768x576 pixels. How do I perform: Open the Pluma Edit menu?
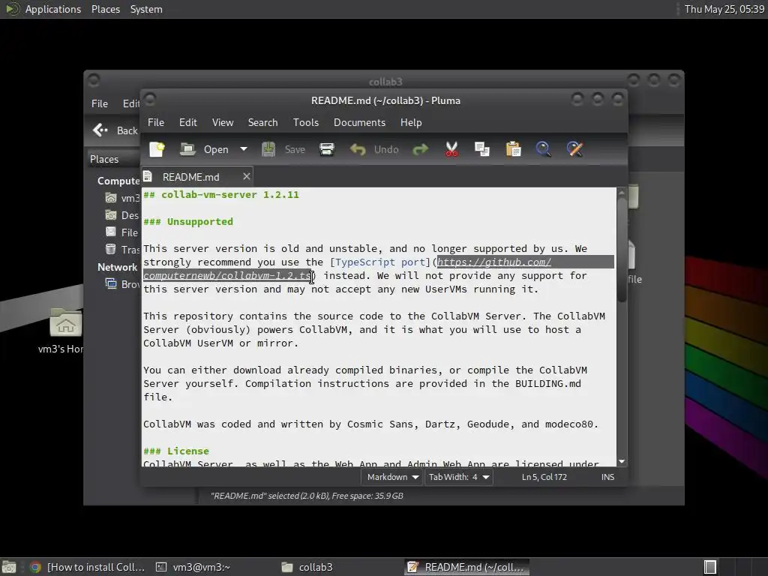coord(188,122)
